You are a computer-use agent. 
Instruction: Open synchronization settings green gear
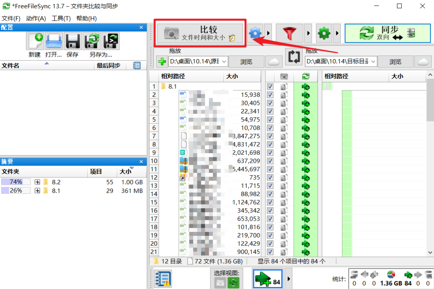coord(324,33)
